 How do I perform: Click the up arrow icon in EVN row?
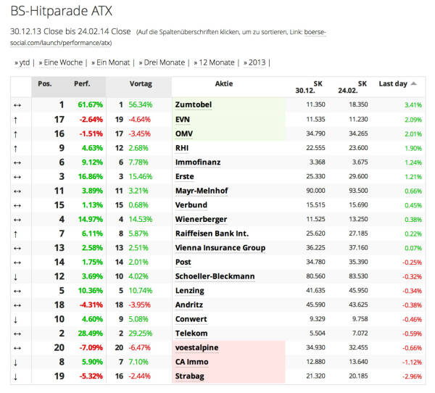click(x=17, y=119)
